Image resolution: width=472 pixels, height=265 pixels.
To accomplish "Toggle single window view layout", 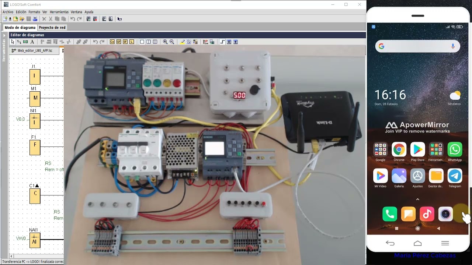I will [x=142, y=42].
